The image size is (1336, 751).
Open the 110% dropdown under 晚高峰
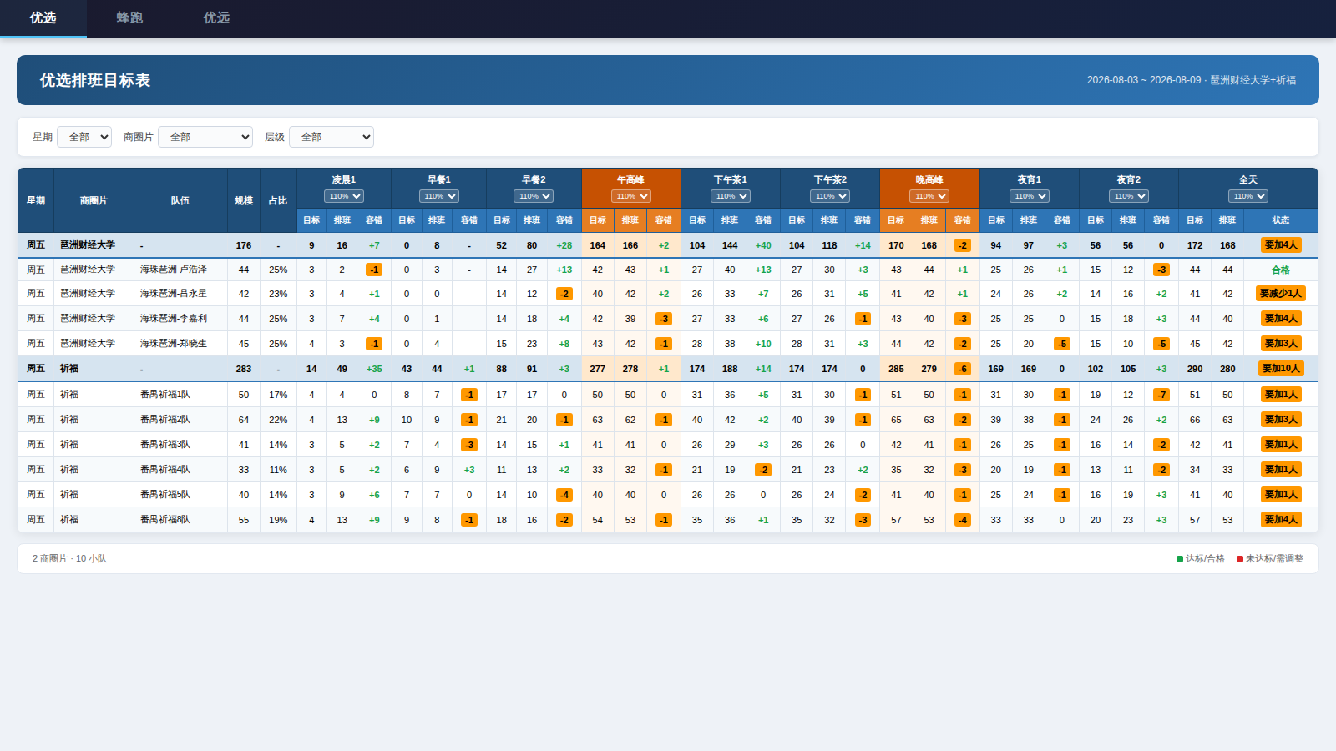tap(929, 196)
